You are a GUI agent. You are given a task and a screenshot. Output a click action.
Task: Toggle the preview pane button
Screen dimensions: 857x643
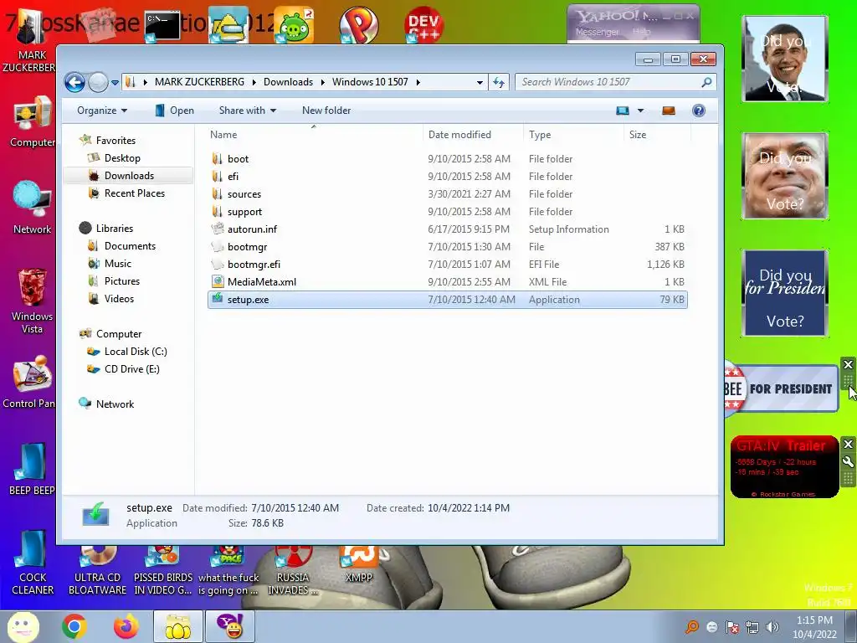coord(669,111)
